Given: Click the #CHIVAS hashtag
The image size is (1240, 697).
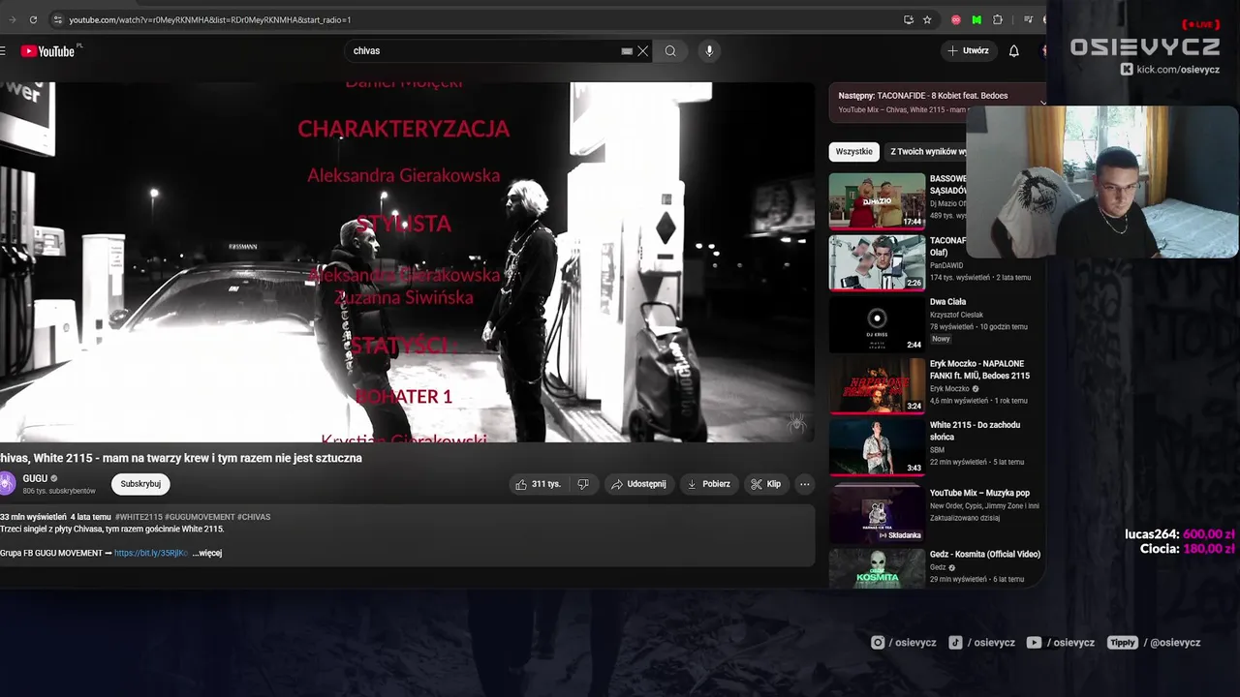Looking at the screenshot, I should (x=254, y=517).
